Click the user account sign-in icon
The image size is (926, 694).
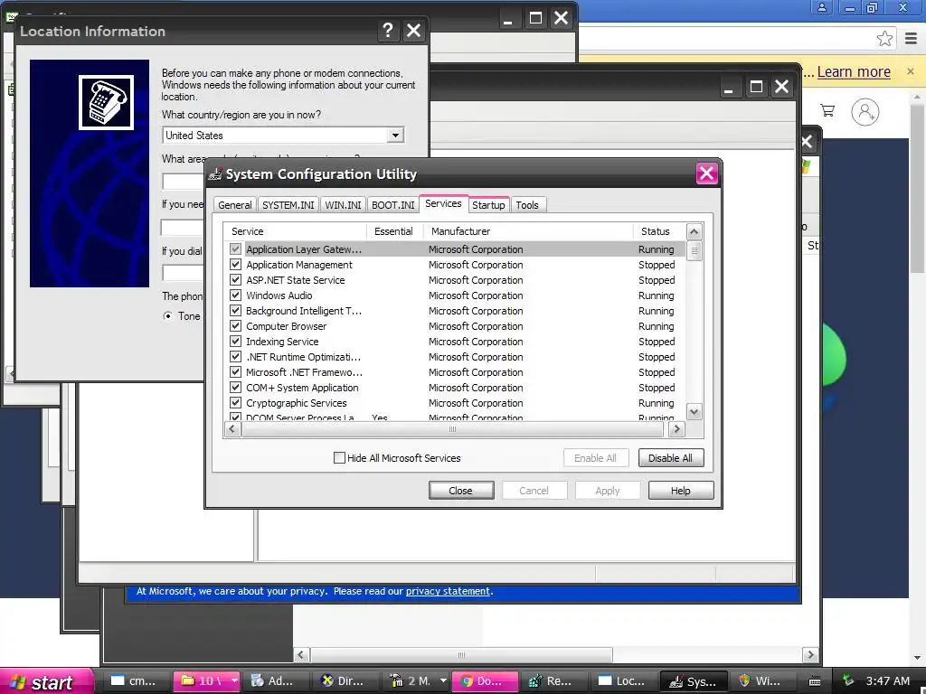(865, 111)
